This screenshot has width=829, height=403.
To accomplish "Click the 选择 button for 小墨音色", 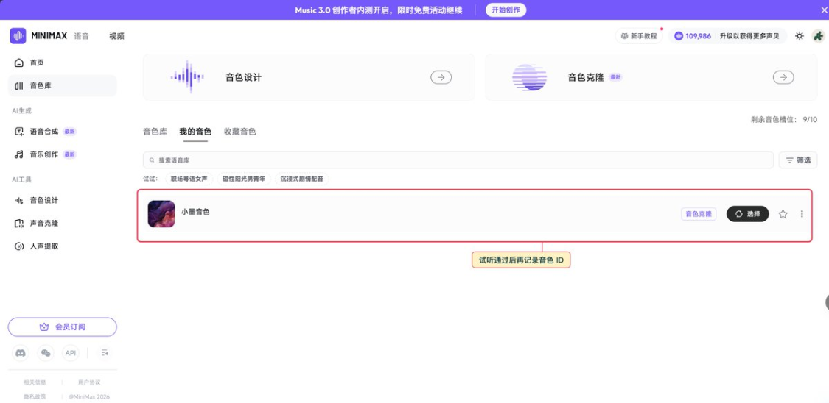I will click(x=748, y=213).
